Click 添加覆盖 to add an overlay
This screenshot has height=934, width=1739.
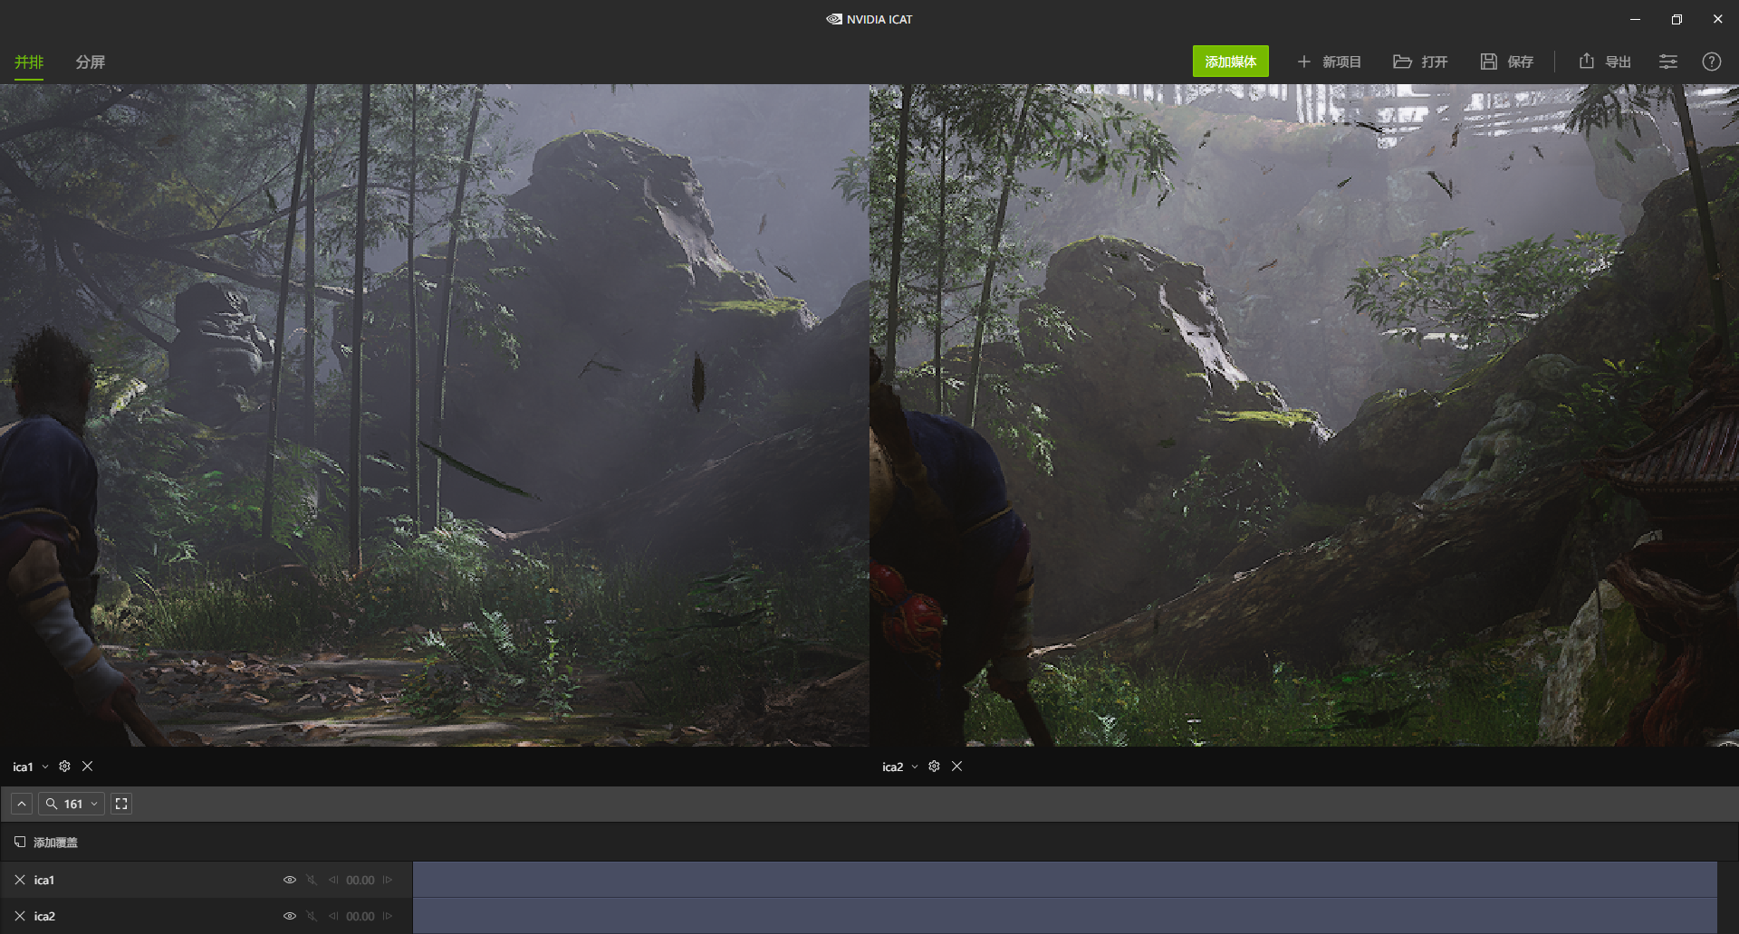[54, 842]
